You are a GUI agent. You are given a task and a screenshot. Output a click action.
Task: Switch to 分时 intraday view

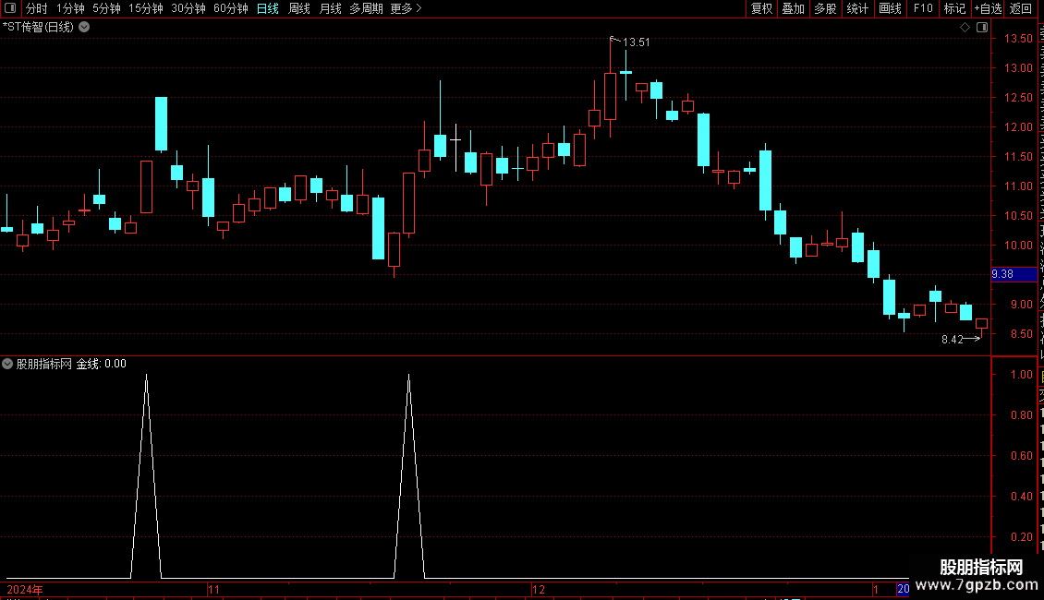pyautogui.click(x=37, y=8)
